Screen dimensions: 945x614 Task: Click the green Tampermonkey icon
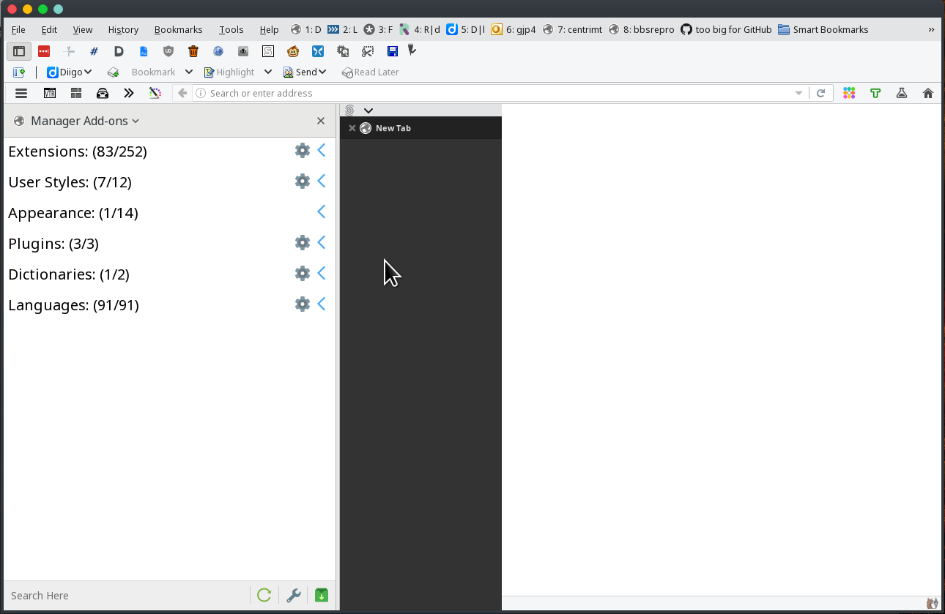(875, 93)
